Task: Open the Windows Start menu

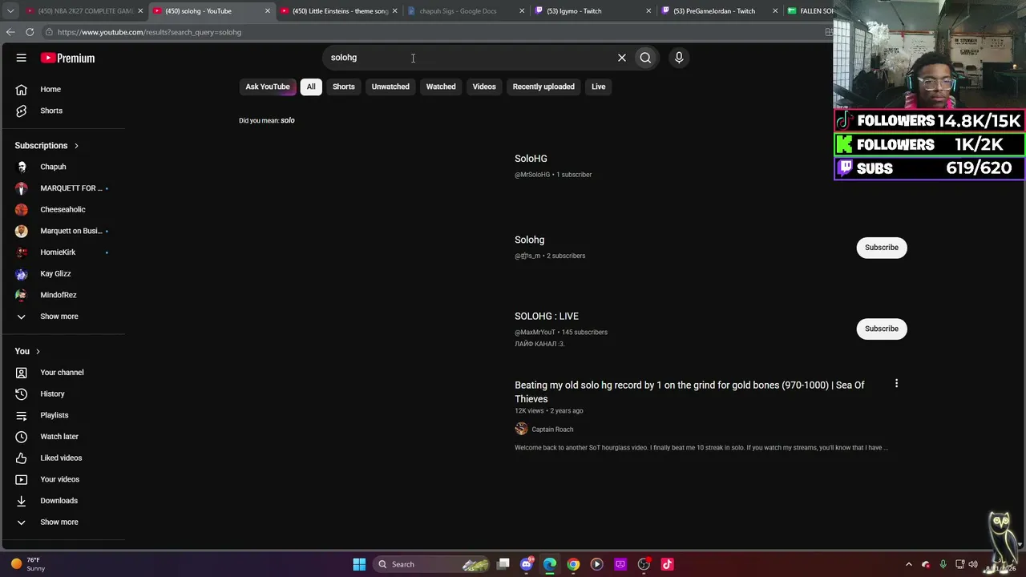Action: pos(359,564)
